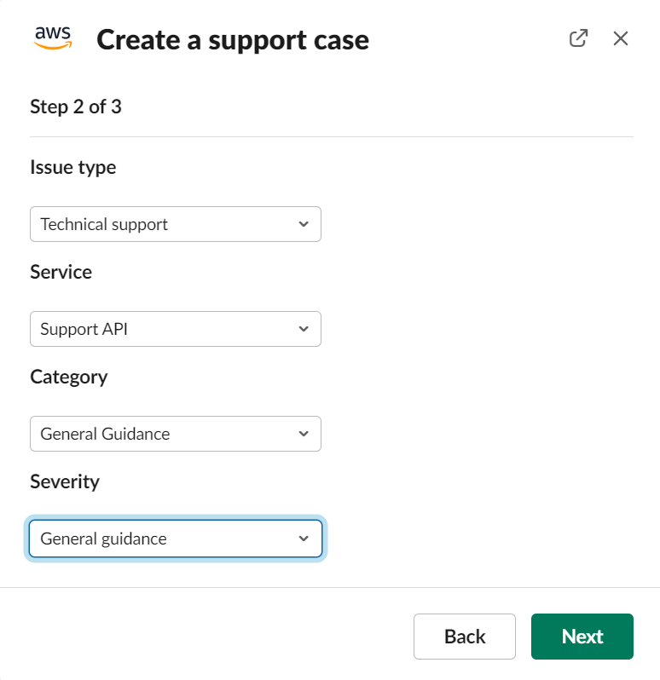Open the Technical support dropdown
Viewport: 660px width, 680px height.
pos(176,224)
